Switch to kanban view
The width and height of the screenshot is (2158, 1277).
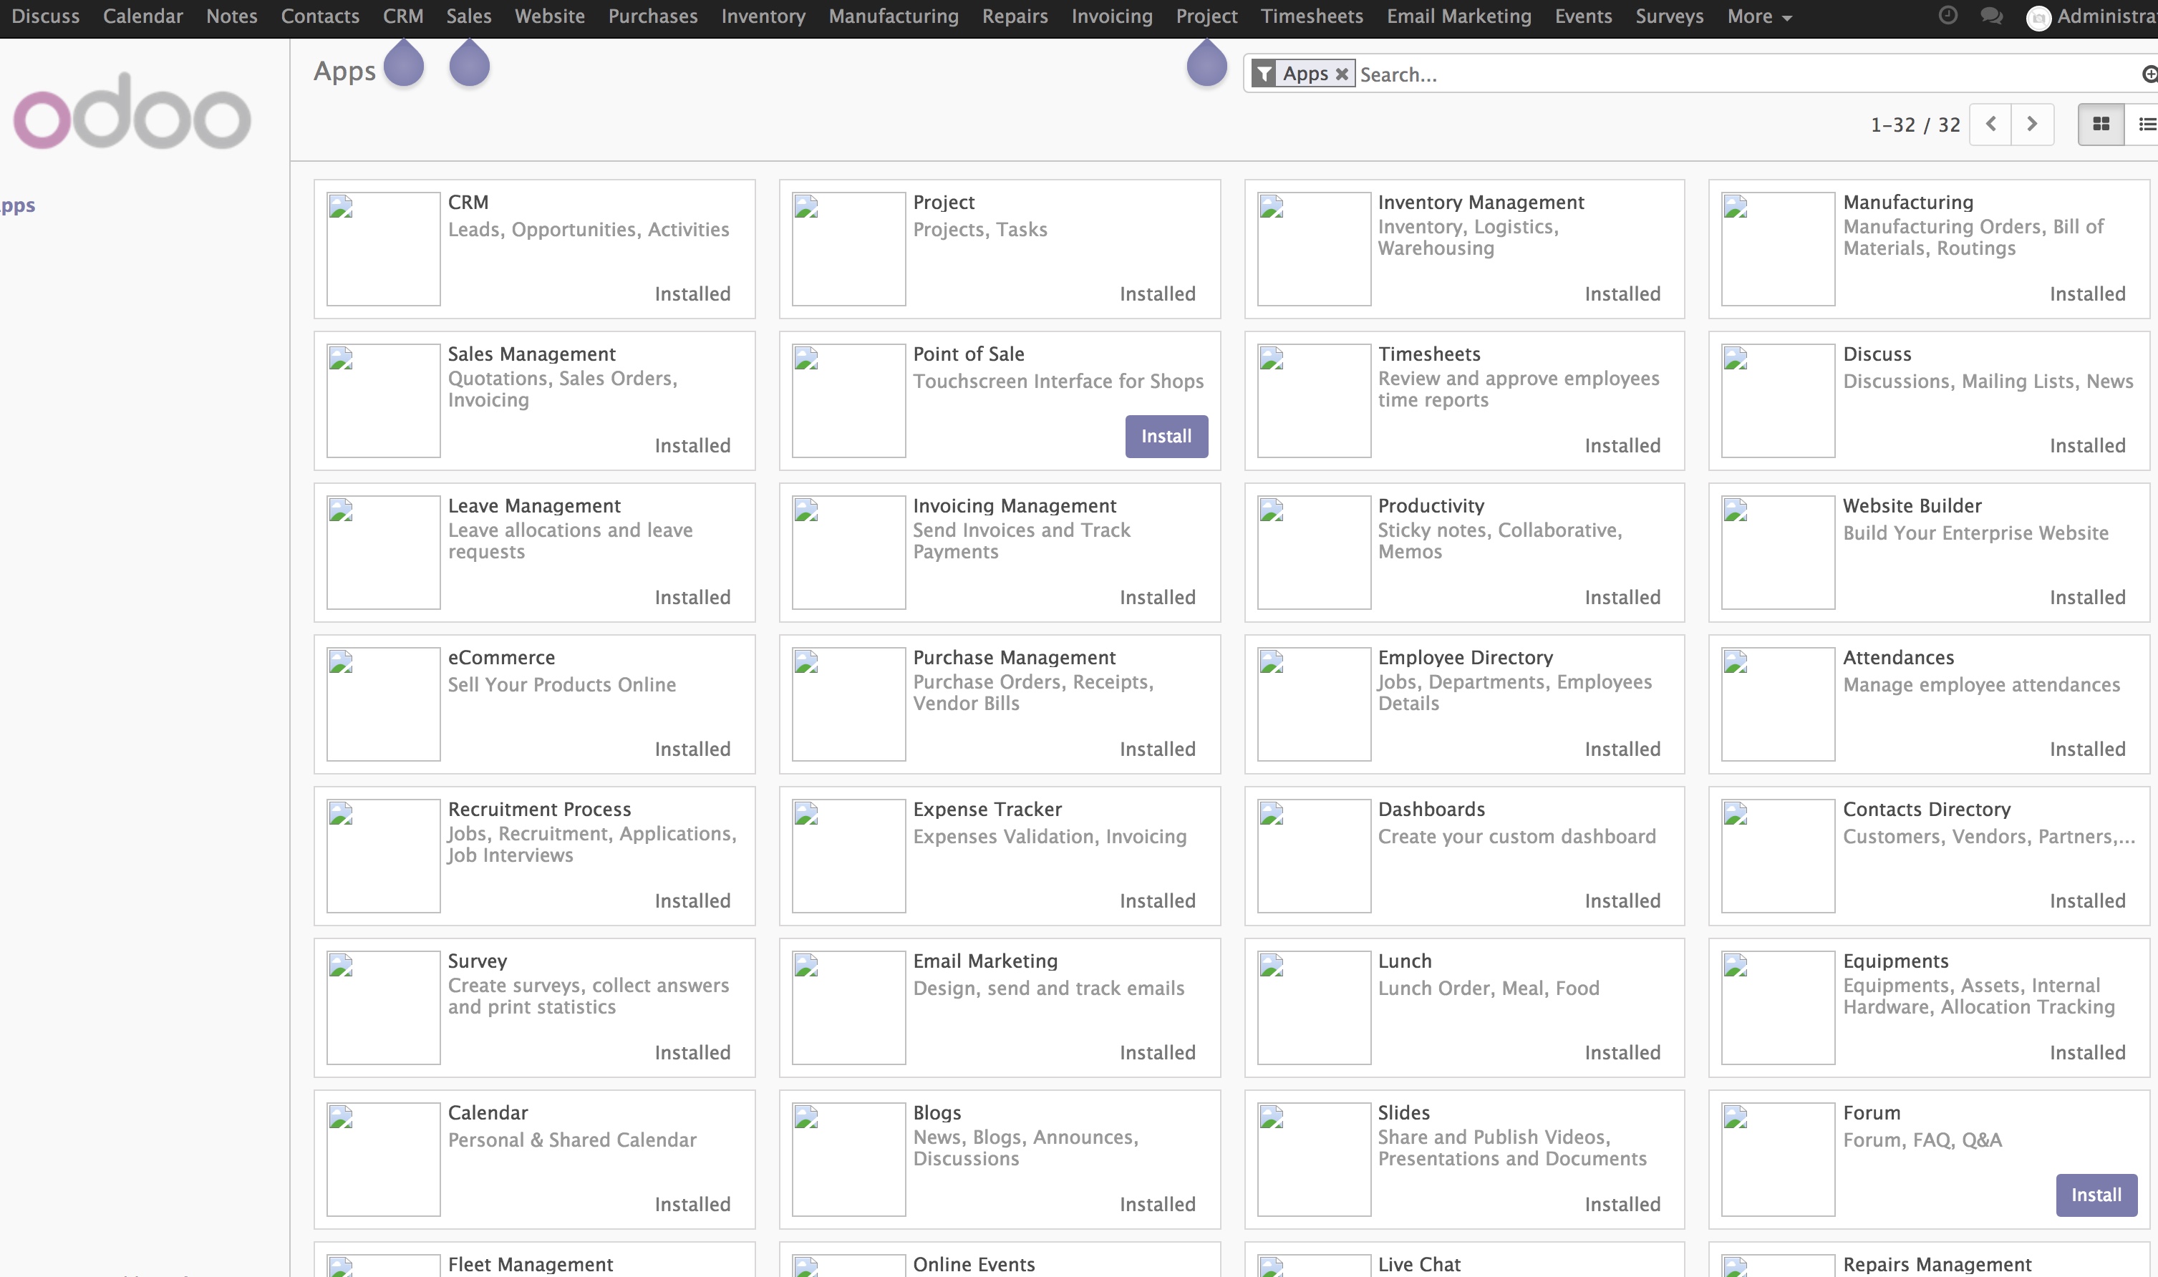2101,124
